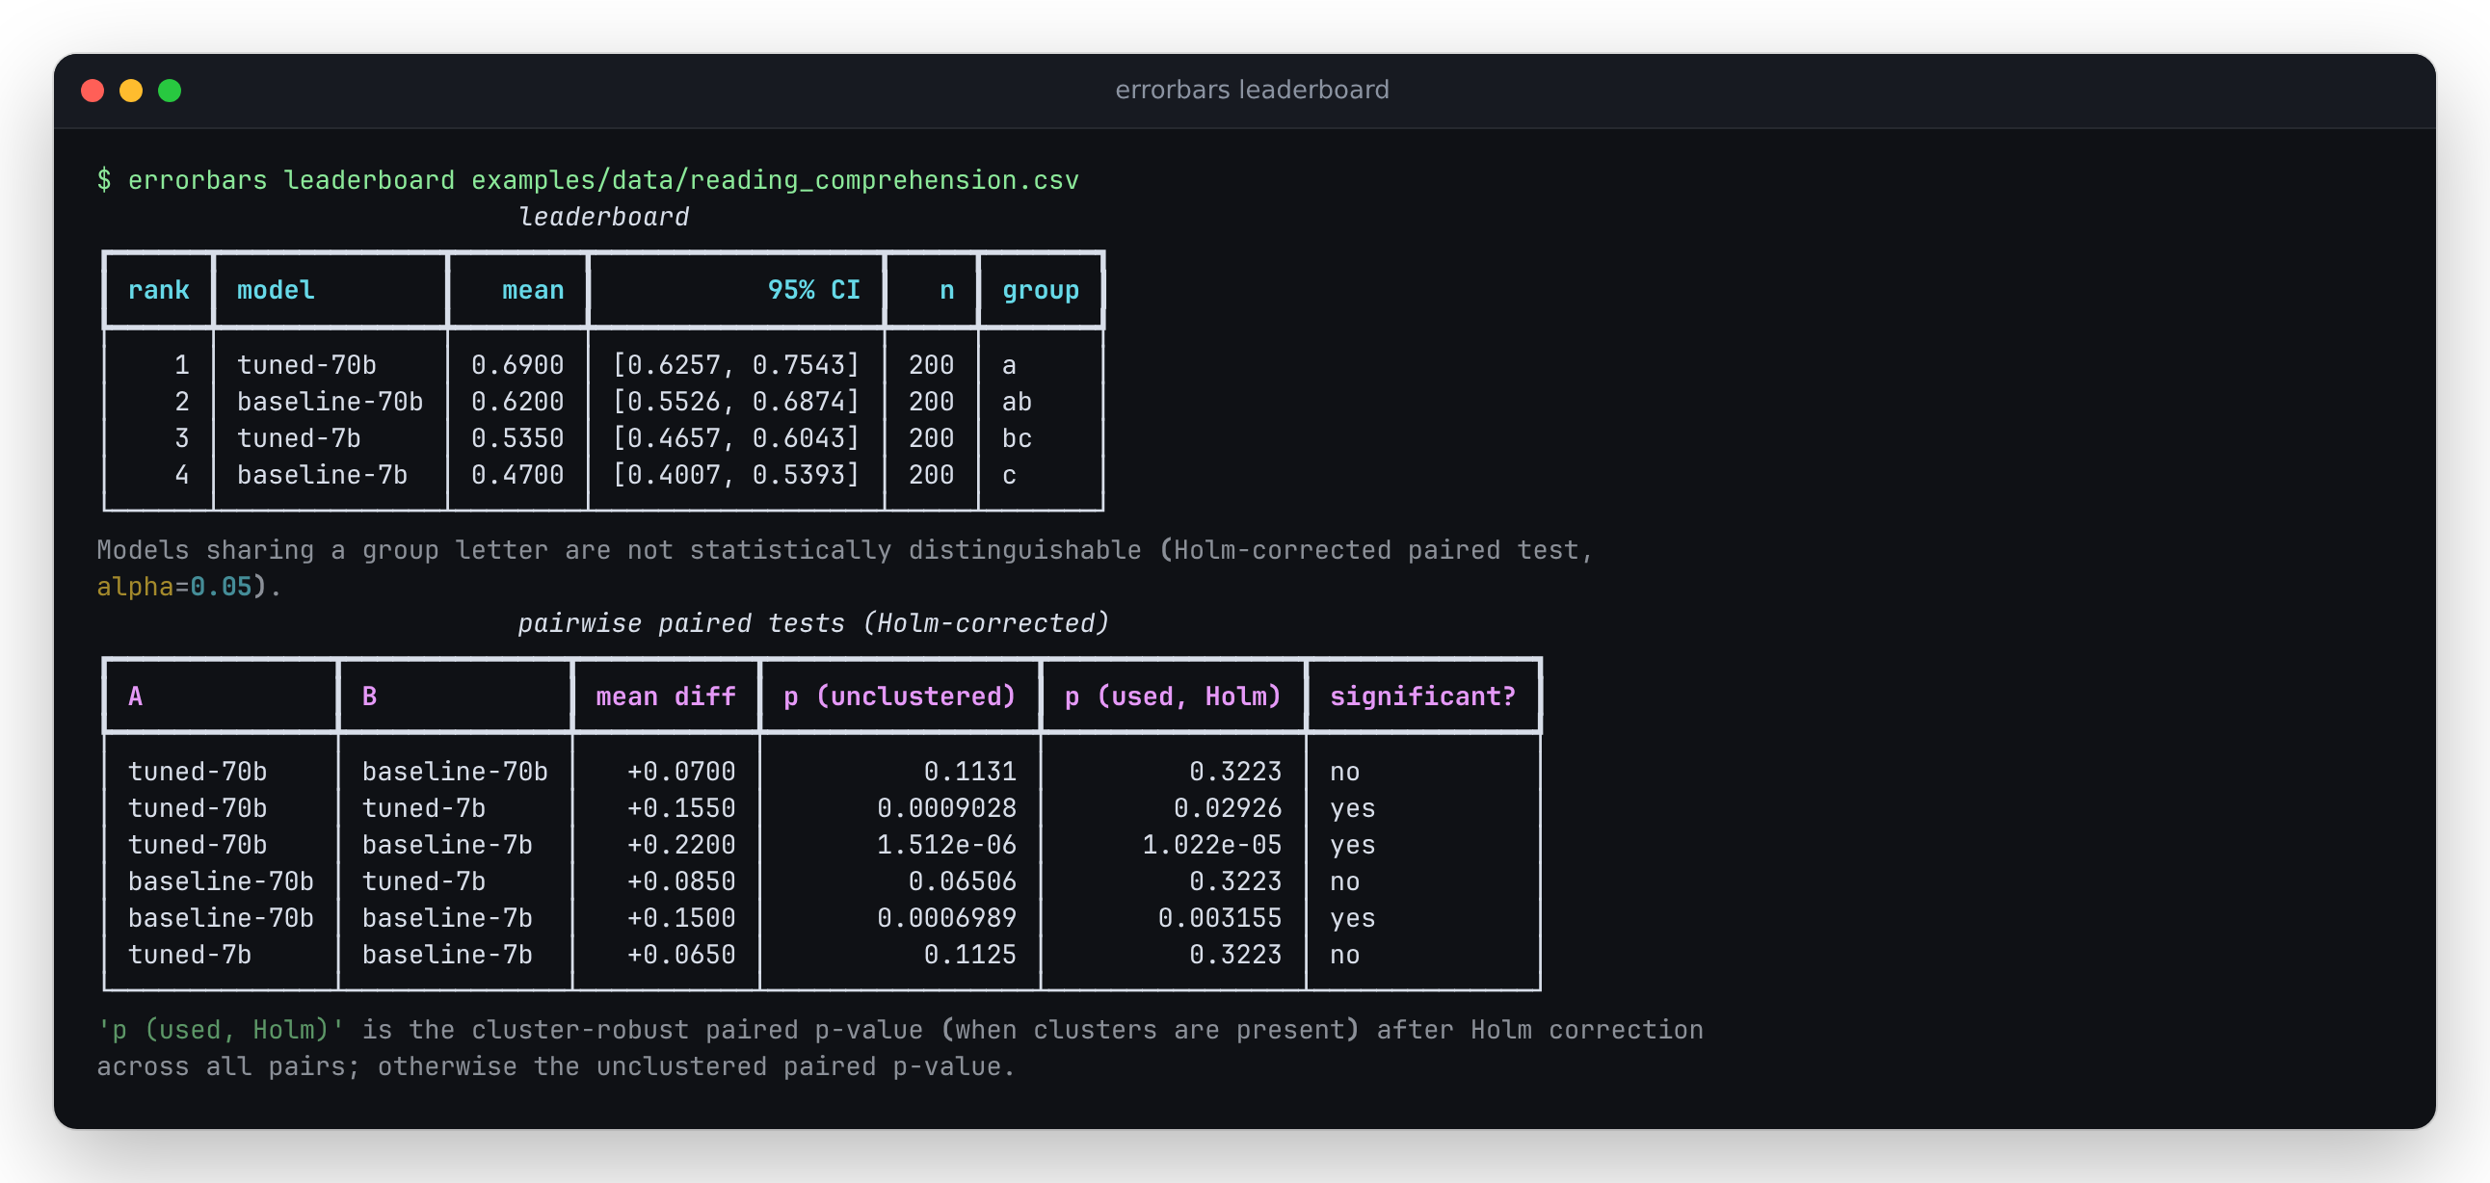Screen dimensions: 2490x1183
Task: Click the command line 'errorbars leaderboard examples/data/reading_comprehension.csv'
Action: click(x=603, y=181)
